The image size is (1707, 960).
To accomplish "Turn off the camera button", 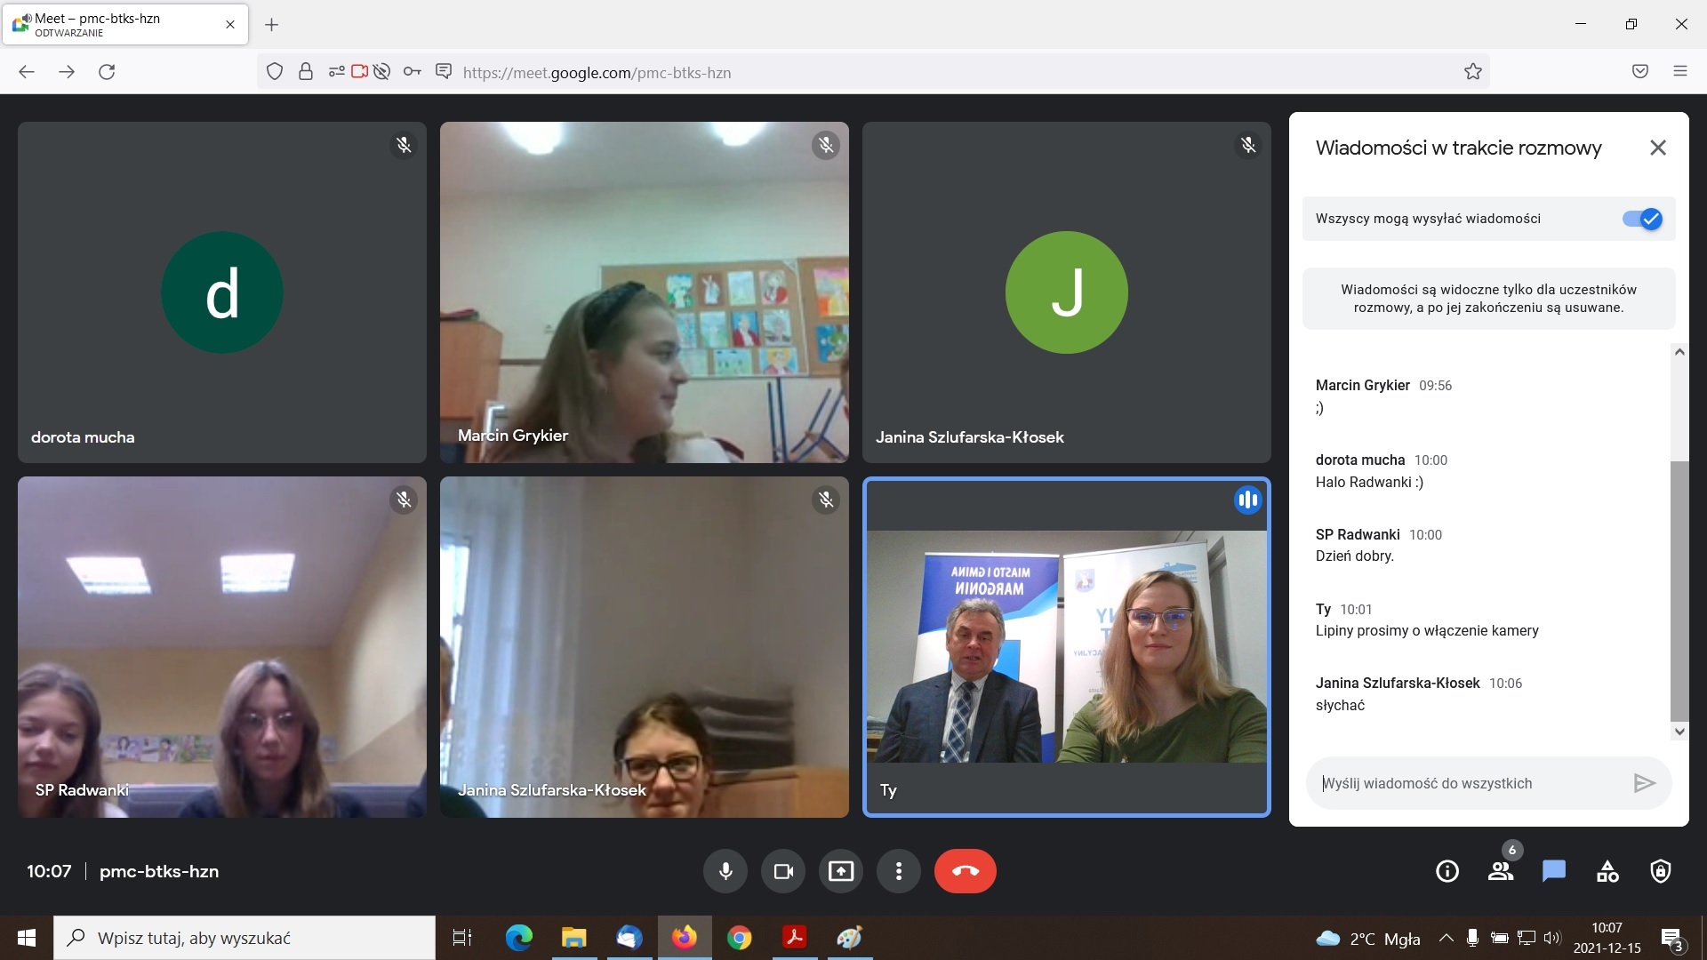I will (x=783, y=871).
